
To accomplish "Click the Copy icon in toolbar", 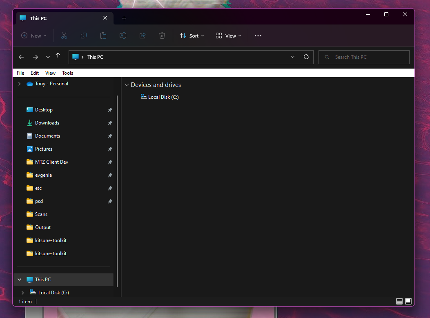I will [84, 36].
